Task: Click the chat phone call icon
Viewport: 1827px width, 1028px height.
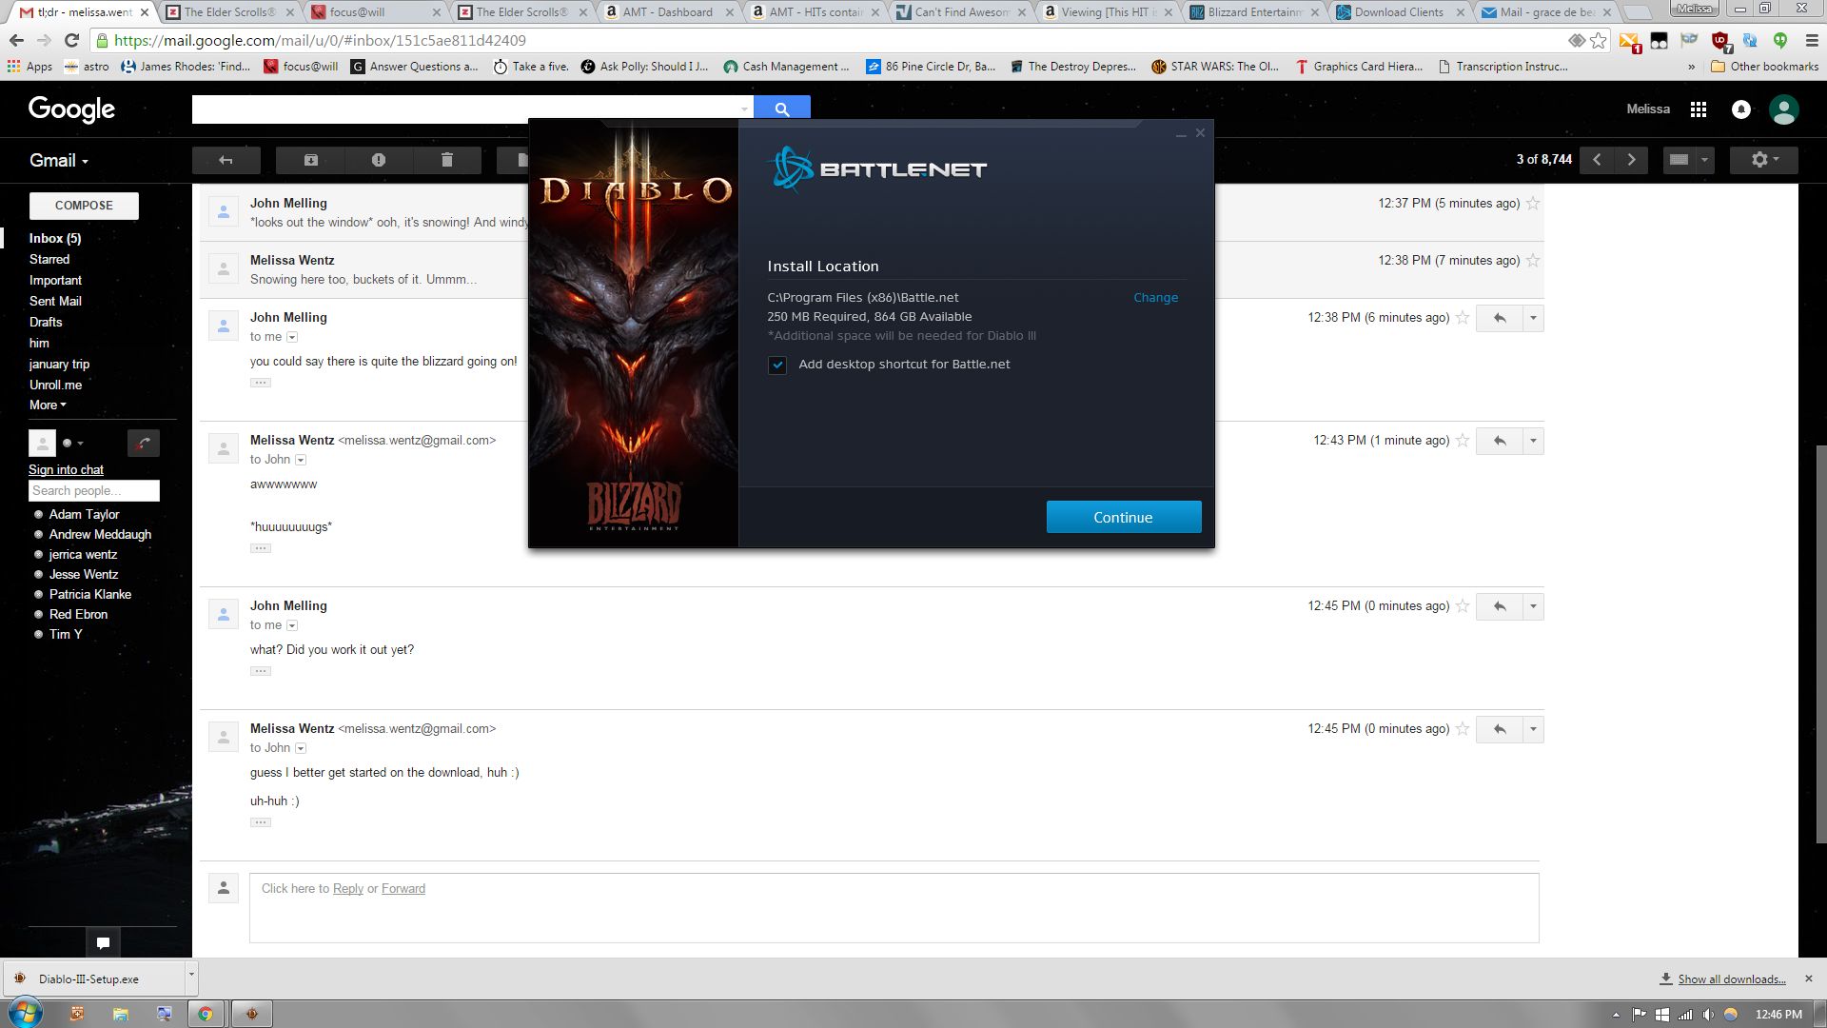Action: coord(144,443)
